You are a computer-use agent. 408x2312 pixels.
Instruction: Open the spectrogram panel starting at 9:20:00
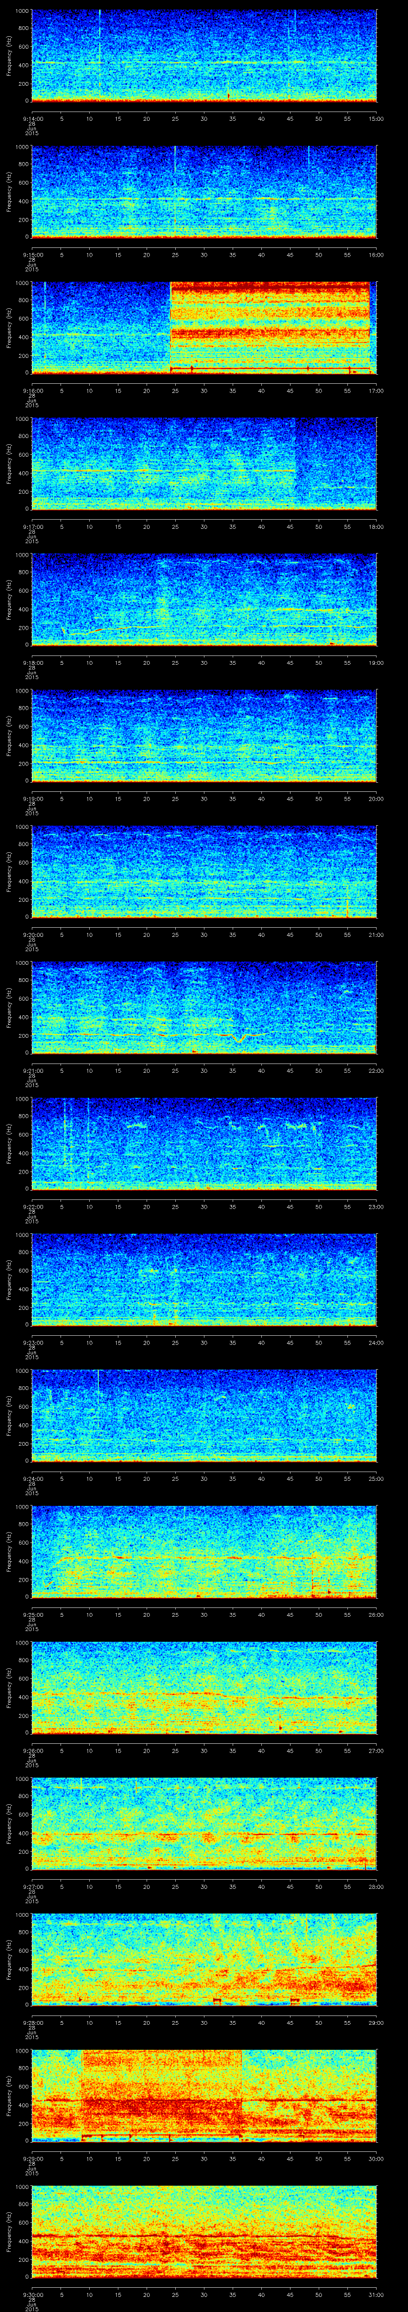204,872
